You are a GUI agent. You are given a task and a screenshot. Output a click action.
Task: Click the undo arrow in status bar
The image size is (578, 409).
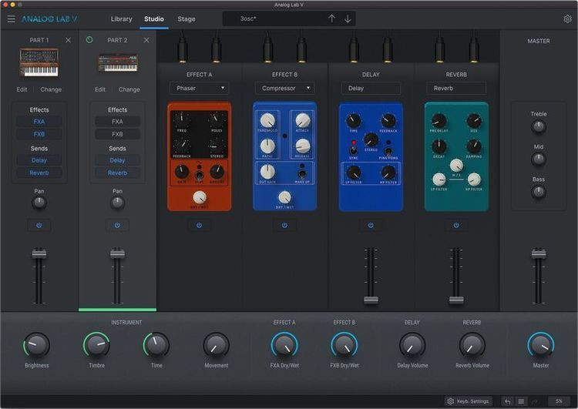[x=507, y=401]
